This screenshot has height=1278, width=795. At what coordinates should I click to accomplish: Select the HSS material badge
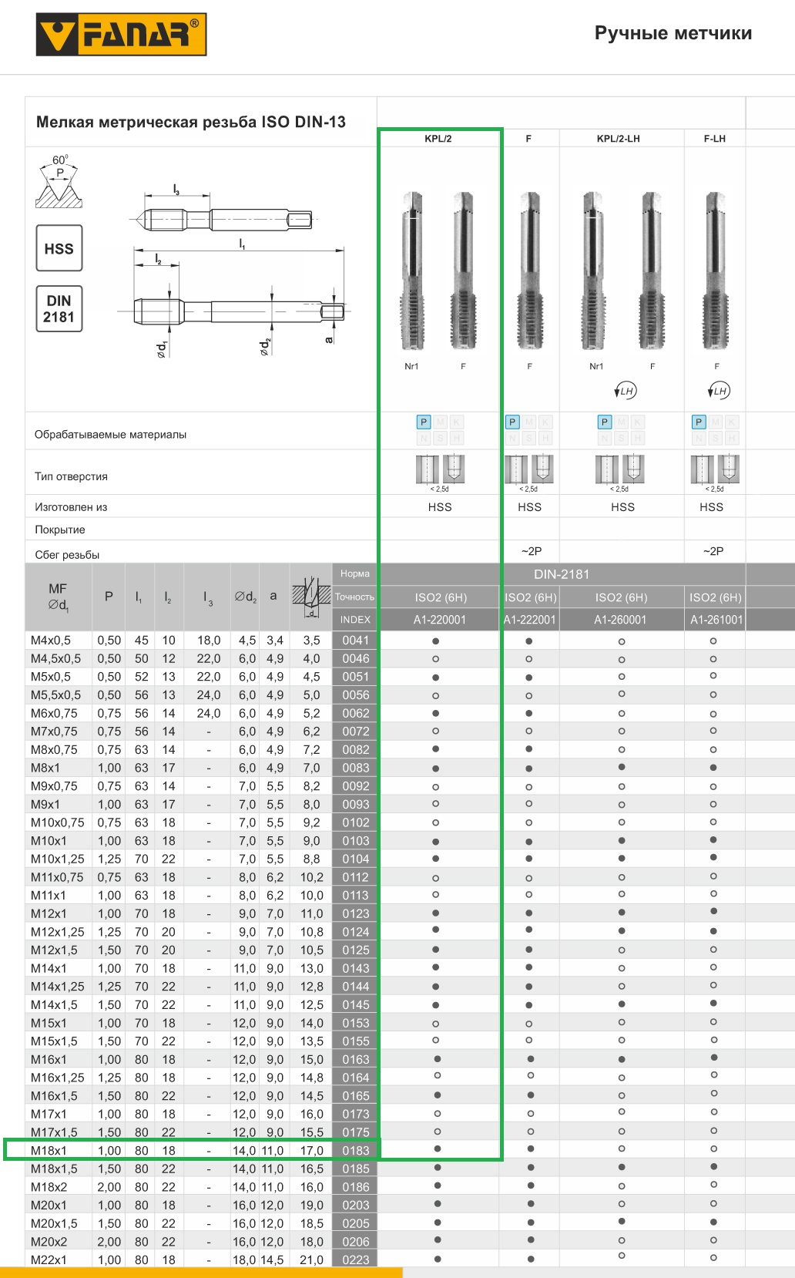pos(59,248)
